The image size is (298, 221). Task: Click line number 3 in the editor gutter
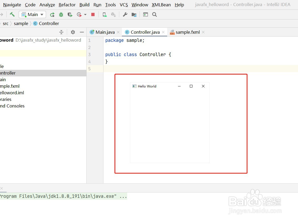pyautogui.click(x=89, y=55)
